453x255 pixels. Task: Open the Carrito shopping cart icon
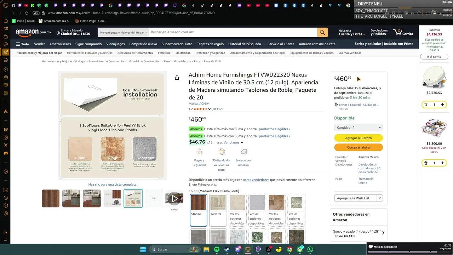point(403,32)
